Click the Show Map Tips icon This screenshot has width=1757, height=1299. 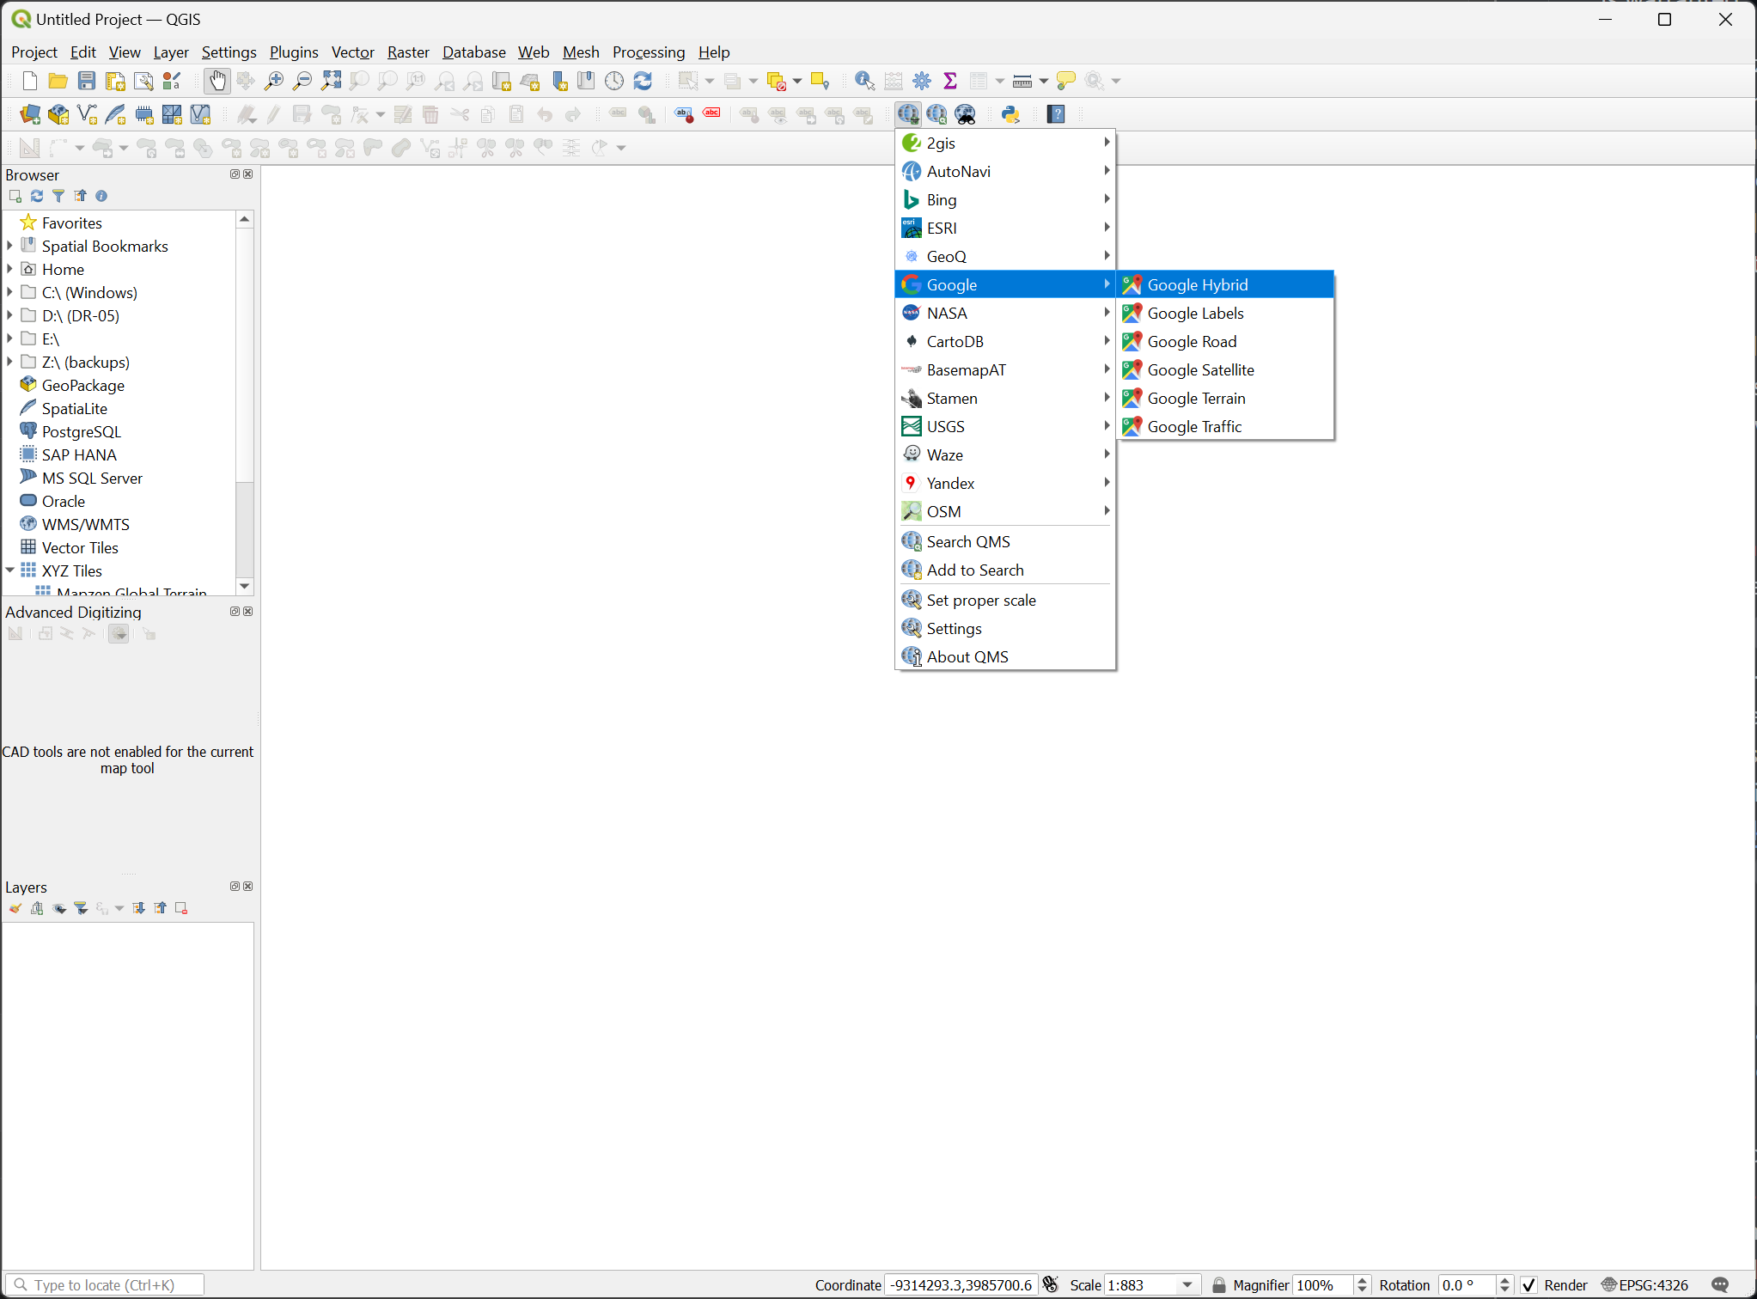(1066, 81)
